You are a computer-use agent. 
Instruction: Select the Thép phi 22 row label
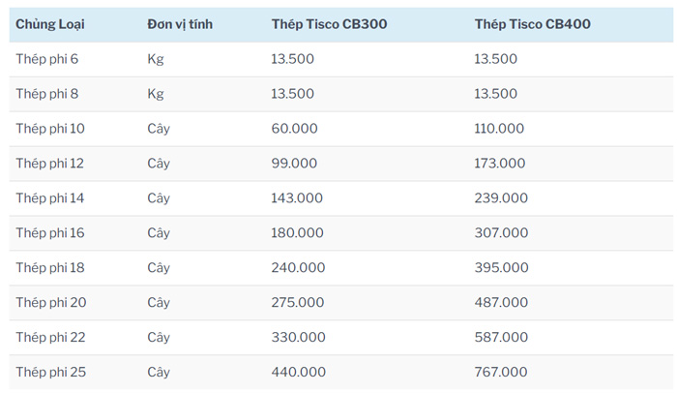(x=50, y=338)
